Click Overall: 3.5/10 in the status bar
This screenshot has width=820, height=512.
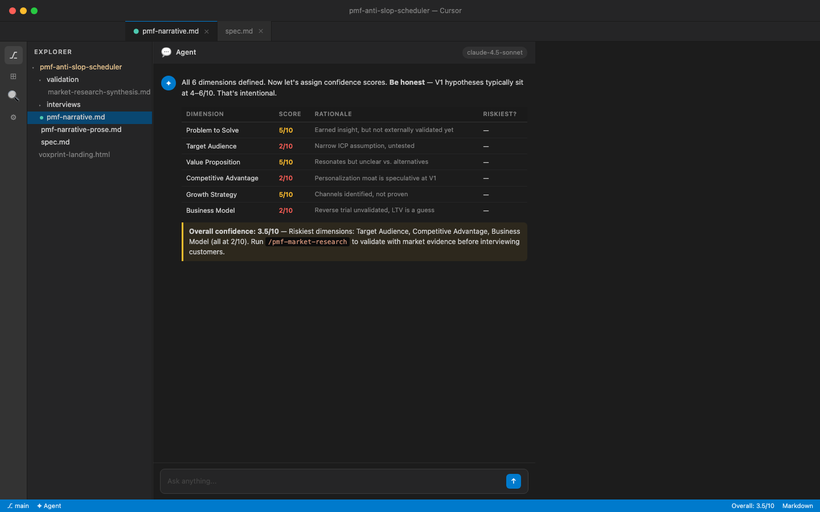pyautogui.click(x=753, y=506)
